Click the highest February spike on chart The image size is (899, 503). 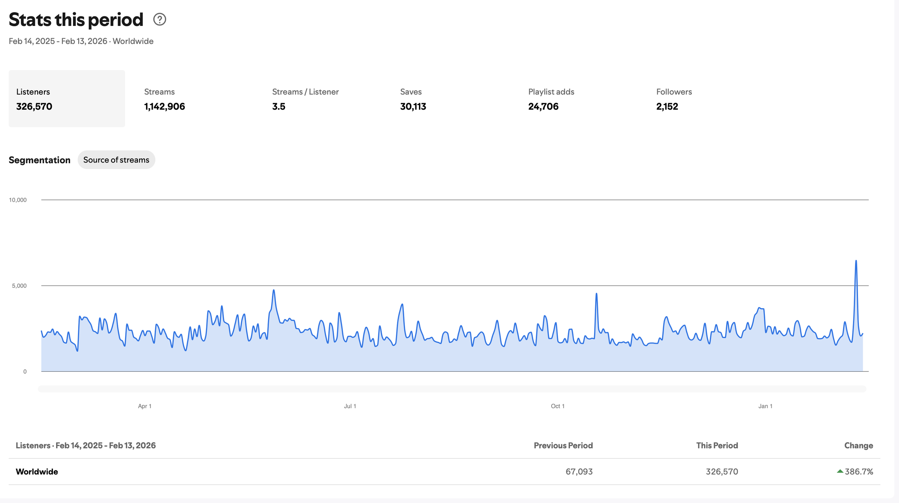tap(856, 261)
